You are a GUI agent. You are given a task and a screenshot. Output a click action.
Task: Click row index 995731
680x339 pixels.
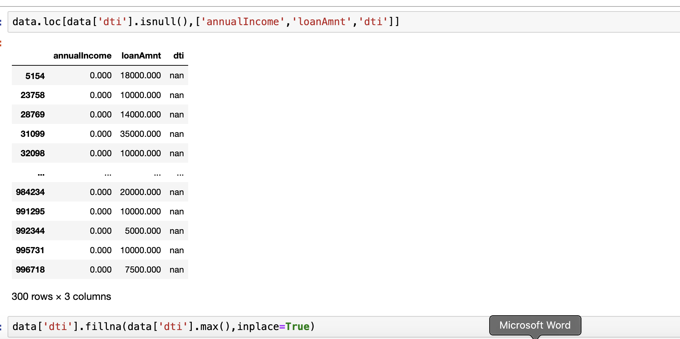coord(30,250)
